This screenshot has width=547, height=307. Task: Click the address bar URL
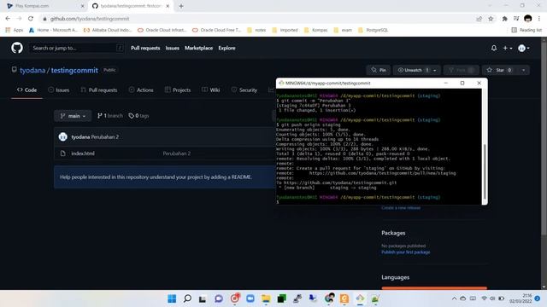pos(90,19)
